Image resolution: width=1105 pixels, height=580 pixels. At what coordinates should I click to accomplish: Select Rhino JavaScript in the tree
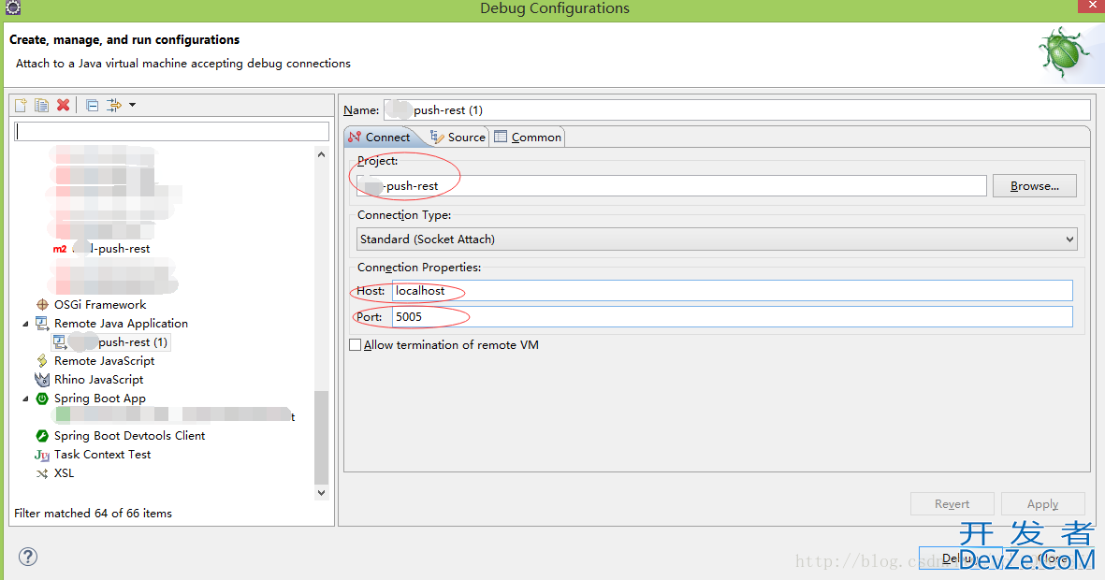click(98, 379)
